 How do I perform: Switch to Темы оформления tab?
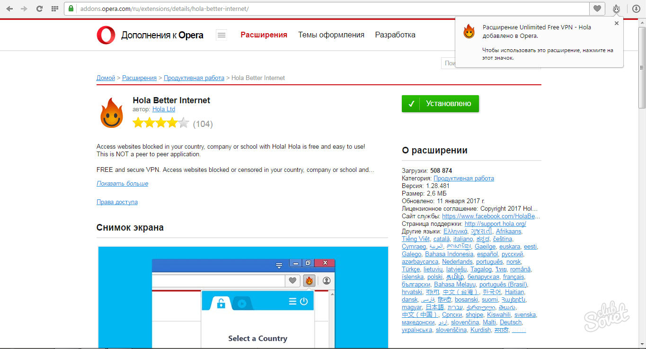(x=331, y=35)
